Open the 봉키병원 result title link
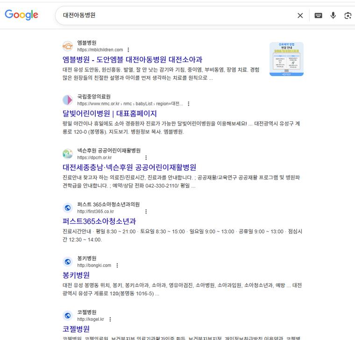Viewport: 355px width, 340px height. tap(76, 275)
